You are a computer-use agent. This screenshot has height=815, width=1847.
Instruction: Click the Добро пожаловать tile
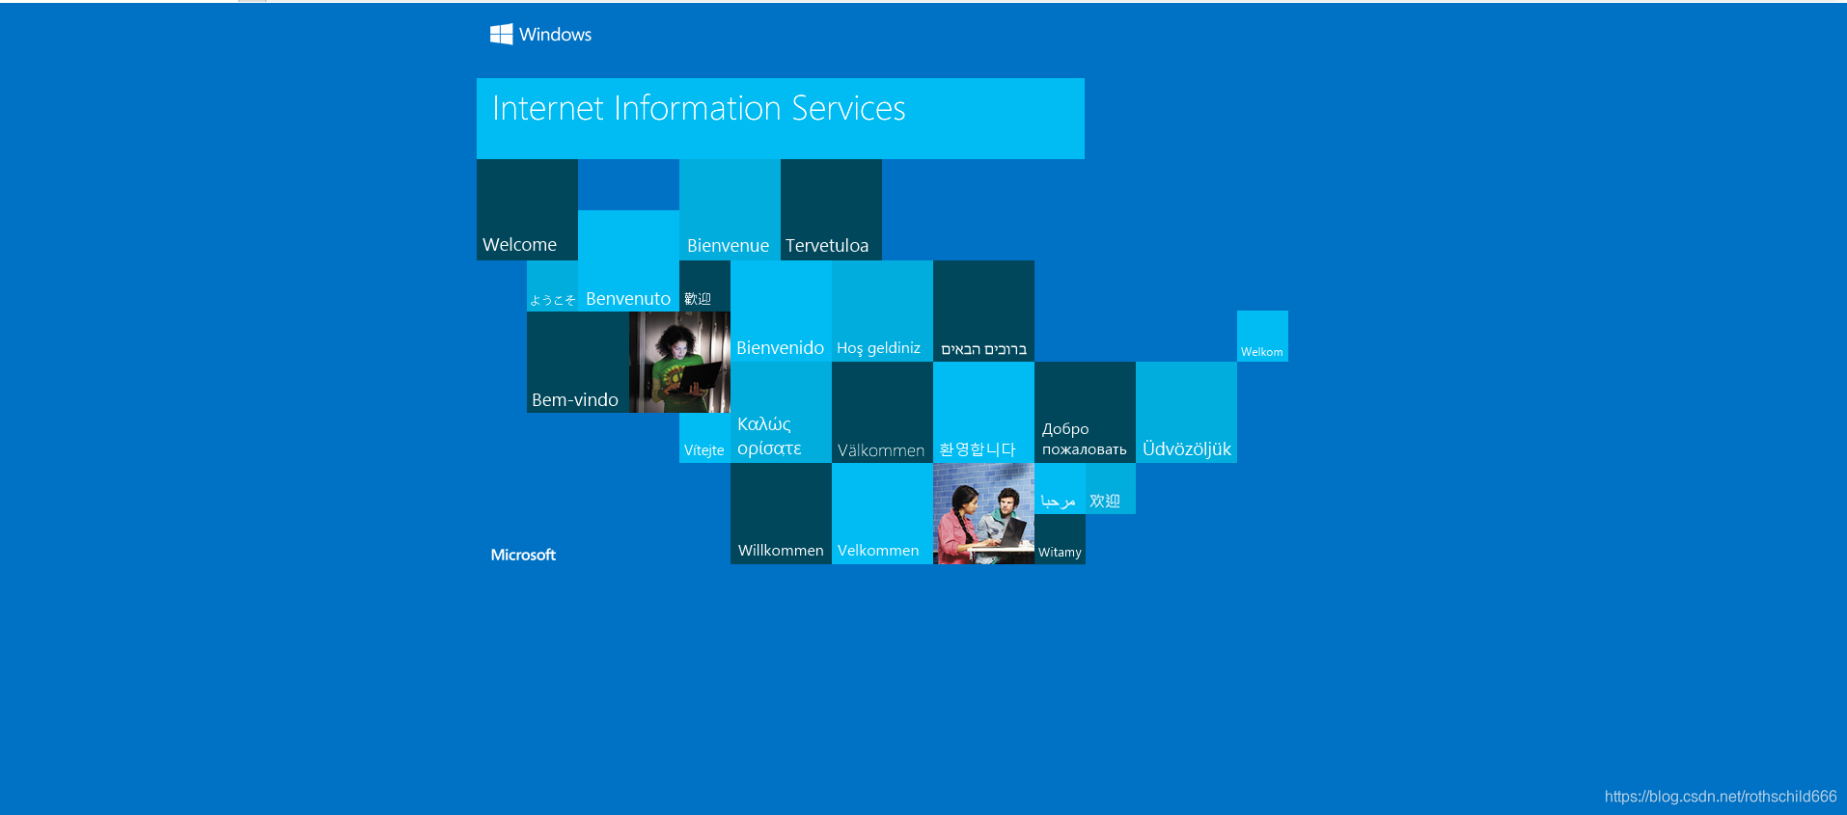click(x=1085, y=412)
